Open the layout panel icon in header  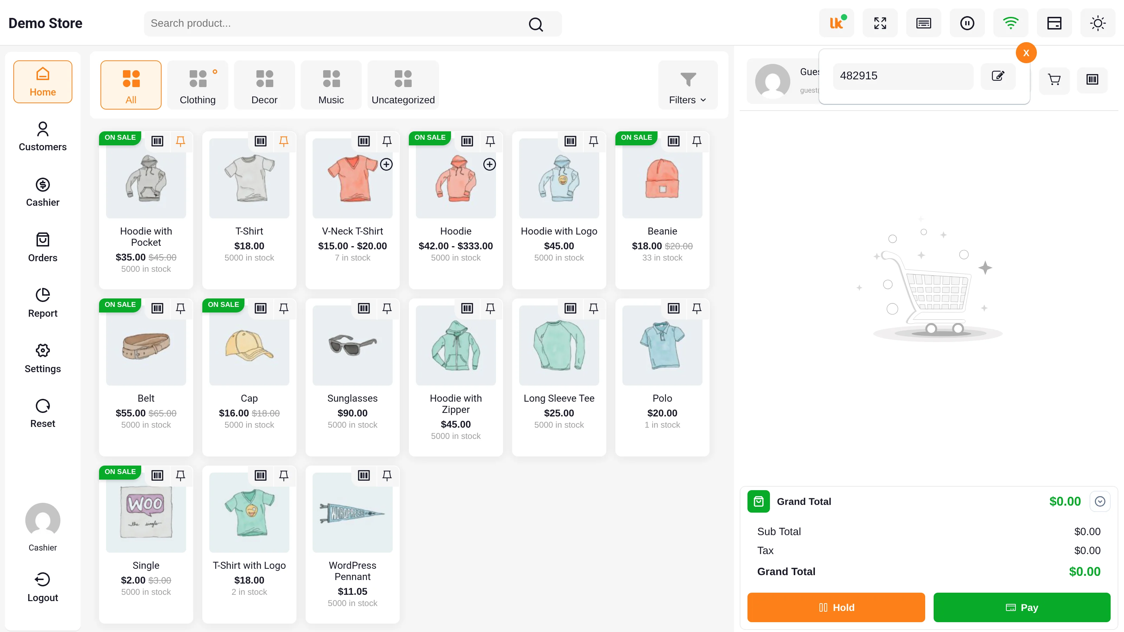1054,23
